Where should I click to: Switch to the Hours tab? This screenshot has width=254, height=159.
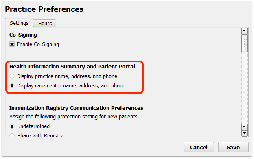coord(45,23)
